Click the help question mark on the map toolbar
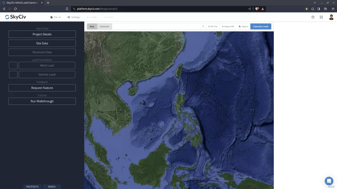 coord(203,26)
